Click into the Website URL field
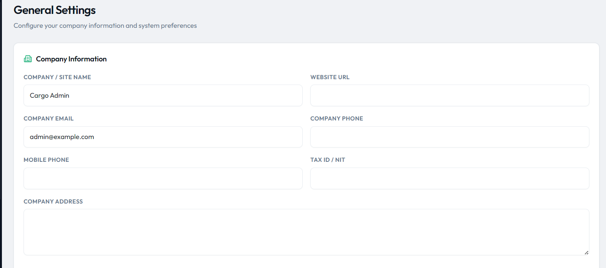 tap(450, 95)
